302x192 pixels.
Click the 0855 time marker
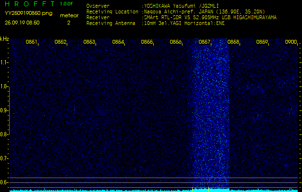point(147,42)
